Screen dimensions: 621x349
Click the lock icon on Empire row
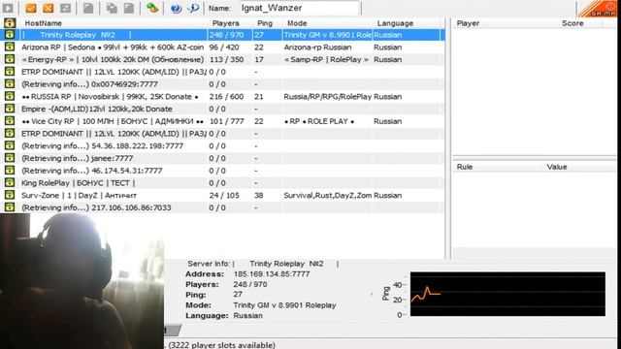coord(10,109)
